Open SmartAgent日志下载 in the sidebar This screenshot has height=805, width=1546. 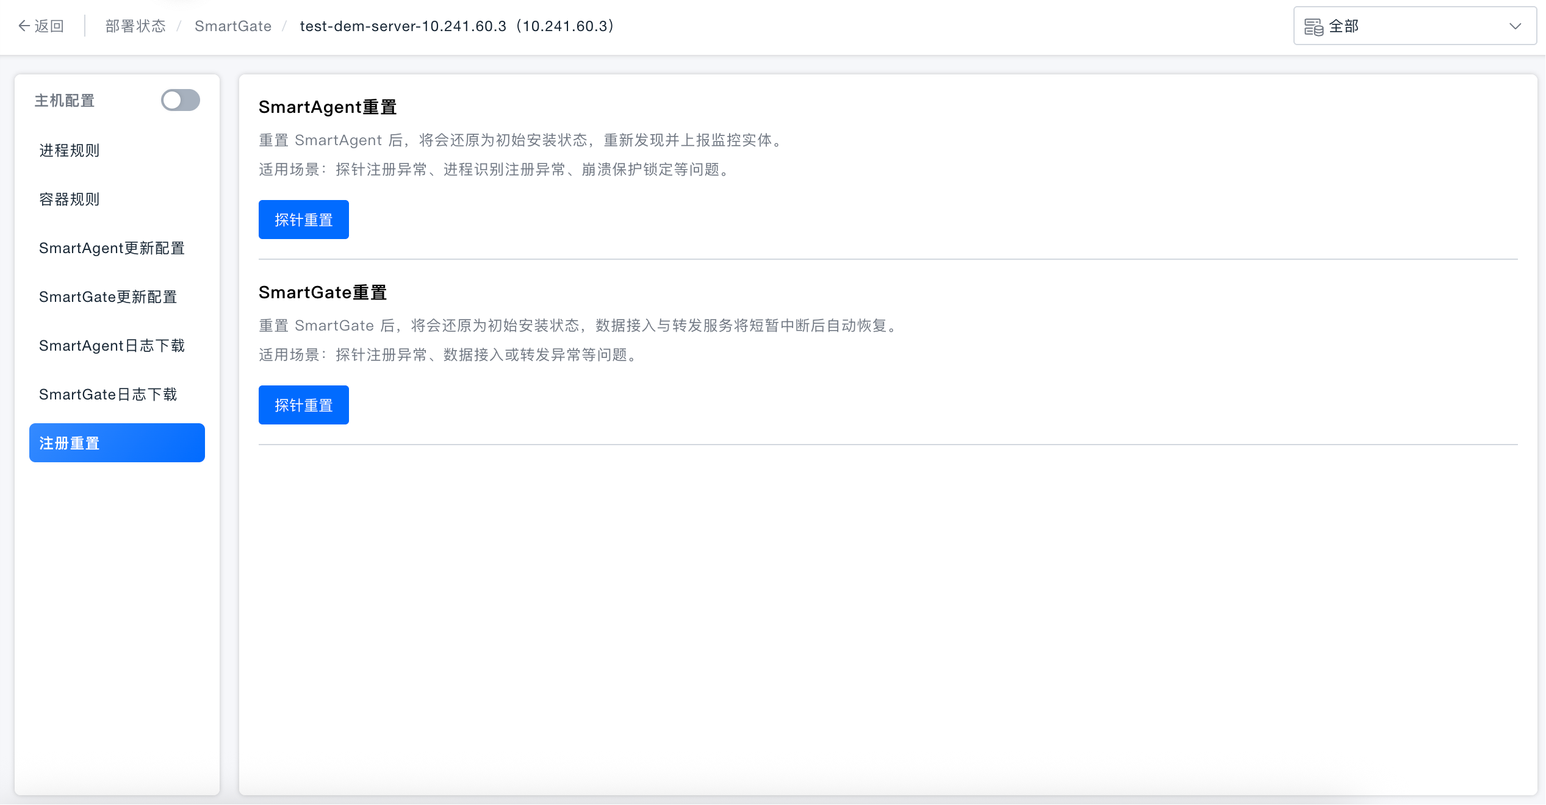pyautogui.click(x=117, y=345)
